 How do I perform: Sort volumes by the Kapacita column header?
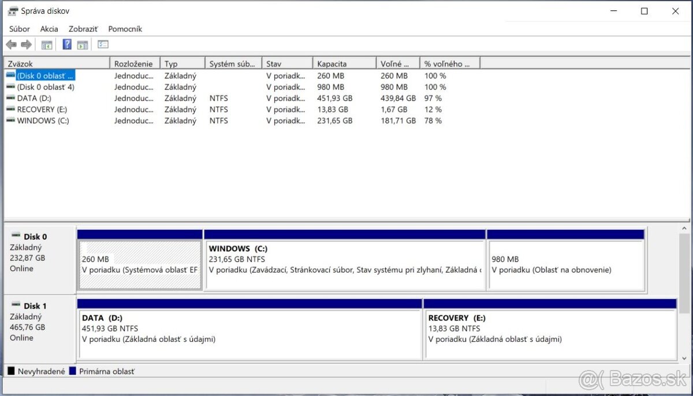332,62
